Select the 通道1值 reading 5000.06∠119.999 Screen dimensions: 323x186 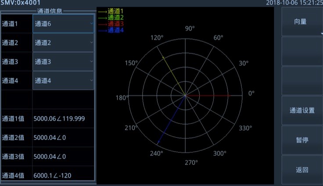tap(59, 118)
